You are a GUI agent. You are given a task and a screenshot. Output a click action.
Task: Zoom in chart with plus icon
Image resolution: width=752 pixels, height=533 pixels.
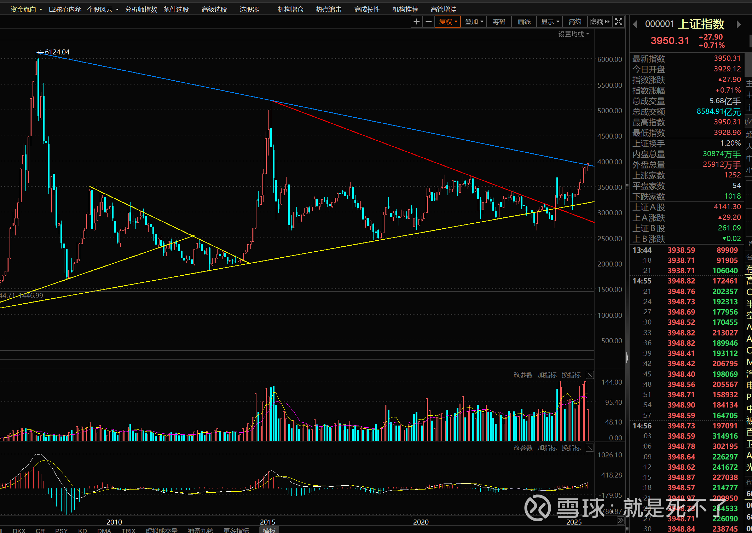pyautogui.click(x=416, y=22)
